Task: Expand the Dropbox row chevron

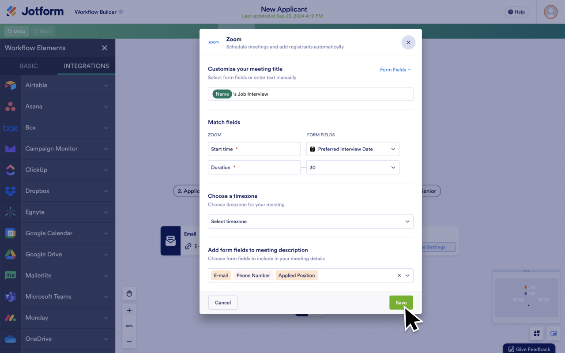Action: click(x=106, y=191)
